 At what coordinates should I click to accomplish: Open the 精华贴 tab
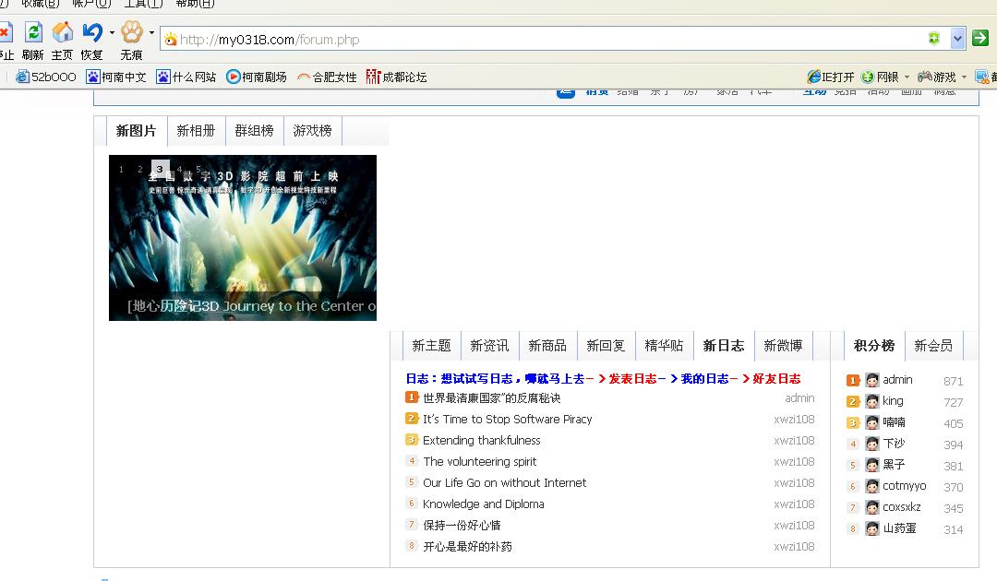(x=665, y=346)
